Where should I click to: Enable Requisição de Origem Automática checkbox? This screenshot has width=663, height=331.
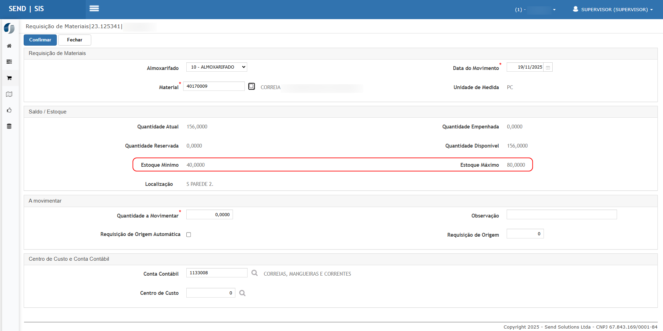click(x=189, y=235)
